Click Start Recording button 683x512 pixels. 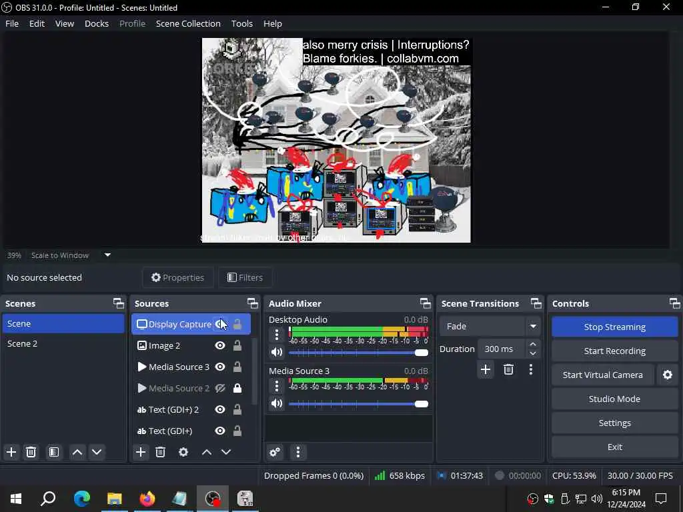click(x=614, y=351)
